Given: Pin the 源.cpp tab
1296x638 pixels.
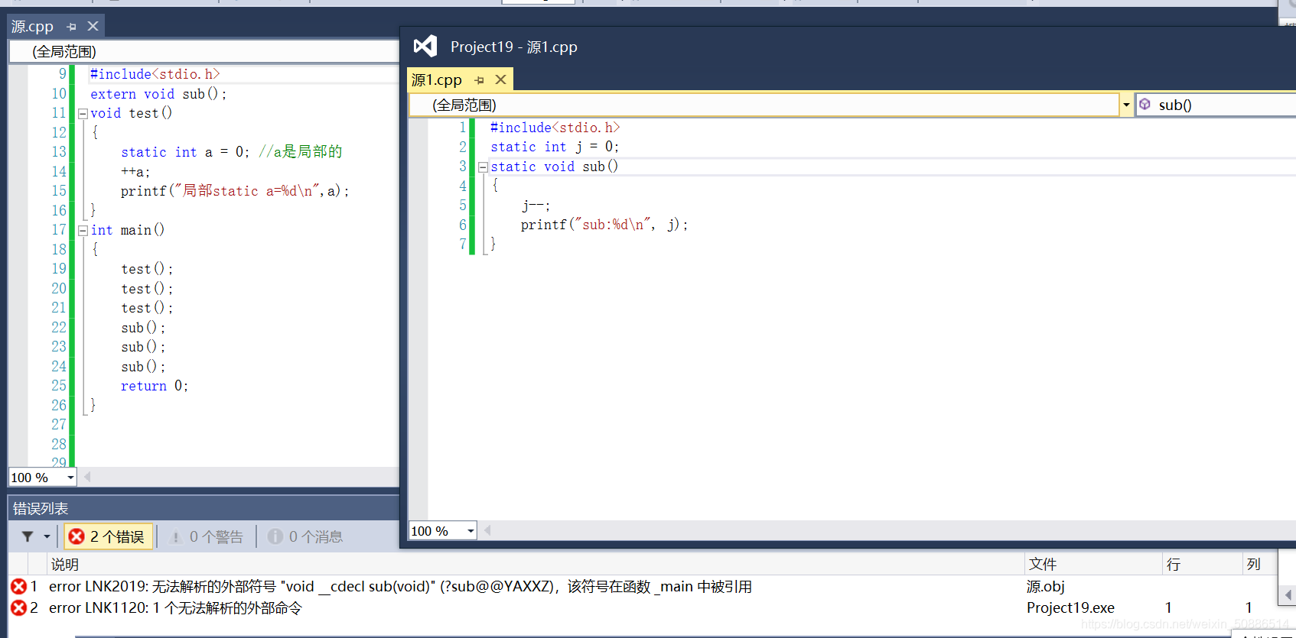Looking at the screenshot, I should [72, 27].
